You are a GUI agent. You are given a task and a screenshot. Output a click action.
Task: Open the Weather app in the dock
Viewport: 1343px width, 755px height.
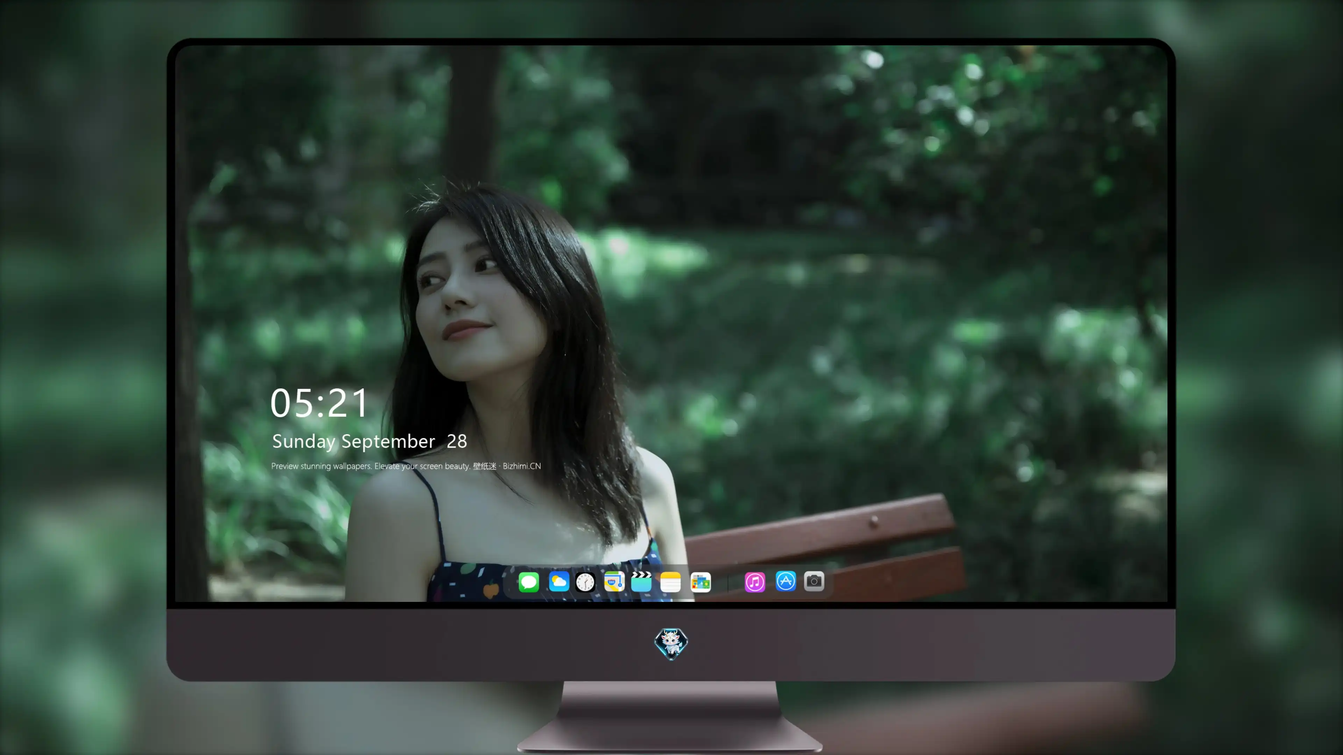click(x=559, y=582)
